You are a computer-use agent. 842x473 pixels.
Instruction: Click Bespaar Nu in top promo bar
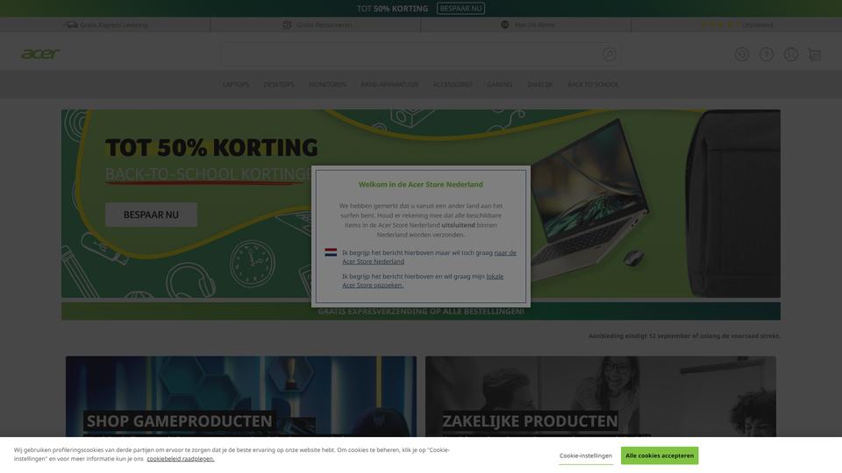[460, 9]
